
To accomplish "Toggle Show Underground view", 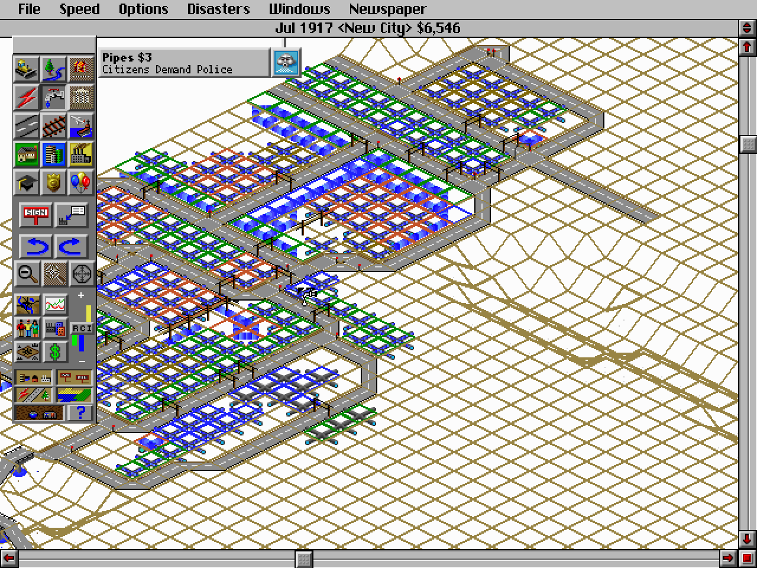I will [39, 413].
